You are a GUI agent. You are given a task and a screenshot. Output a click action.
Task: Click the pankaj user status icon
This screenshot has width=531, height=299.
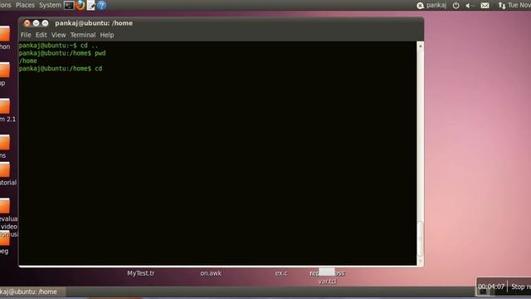coord(420,6)
